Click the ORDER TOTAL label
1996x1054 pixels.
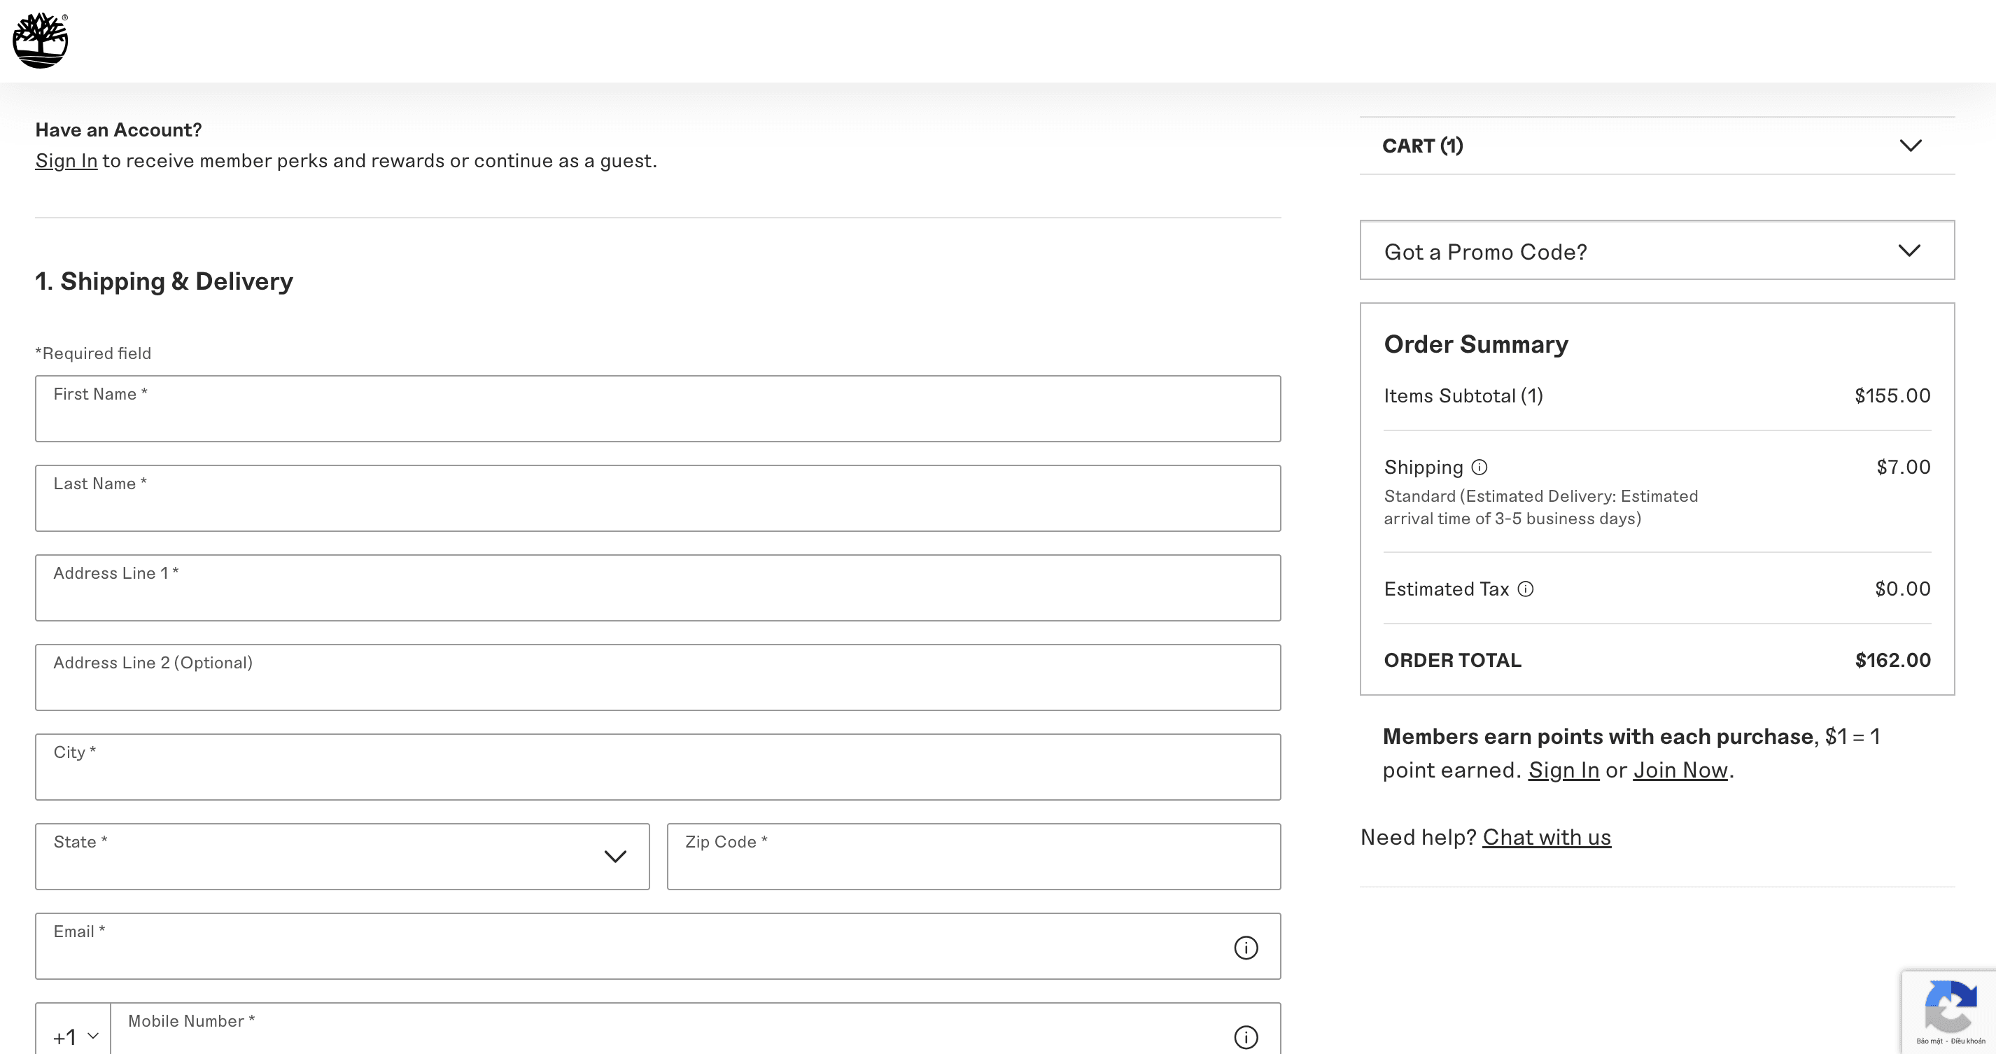[1453, 660]
